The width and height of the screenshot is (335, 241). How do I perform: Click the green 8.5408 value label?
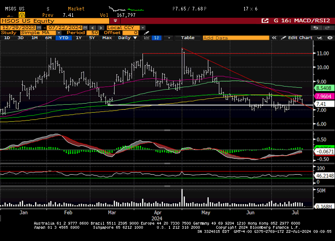click(x=324, y=88)
